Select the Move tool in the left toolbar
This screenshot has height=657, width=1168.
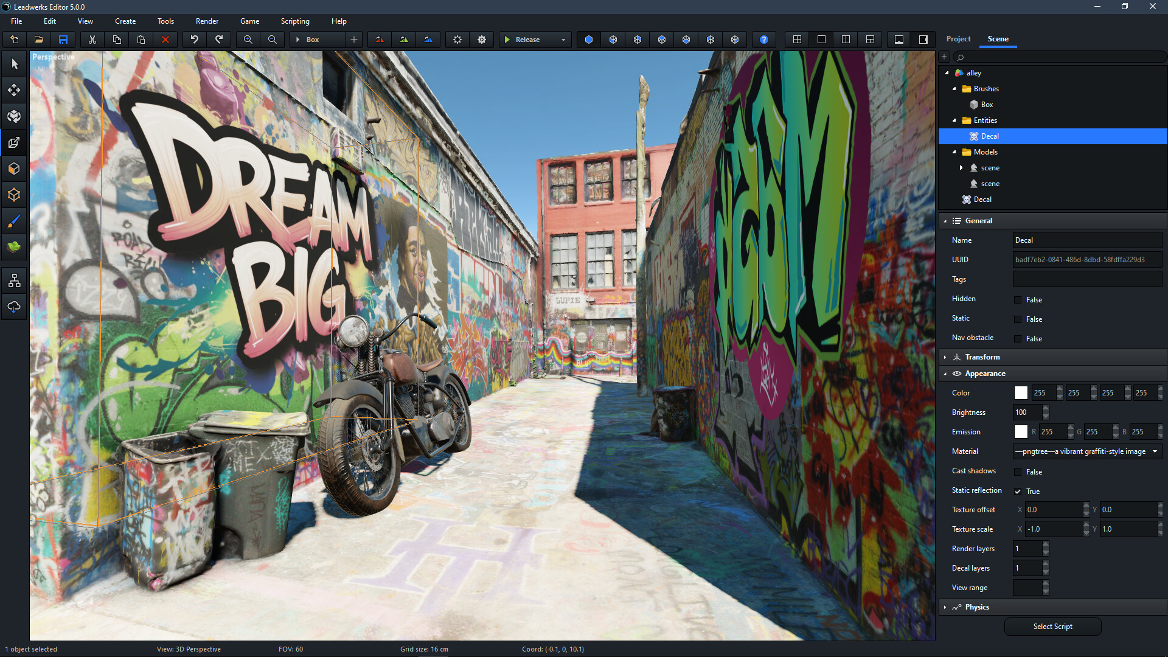coord(13,89)
